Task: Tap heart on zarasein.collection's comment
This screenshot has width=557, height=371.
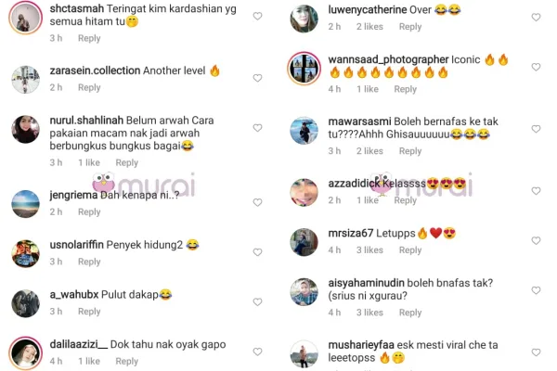Action: coord(257,78)
